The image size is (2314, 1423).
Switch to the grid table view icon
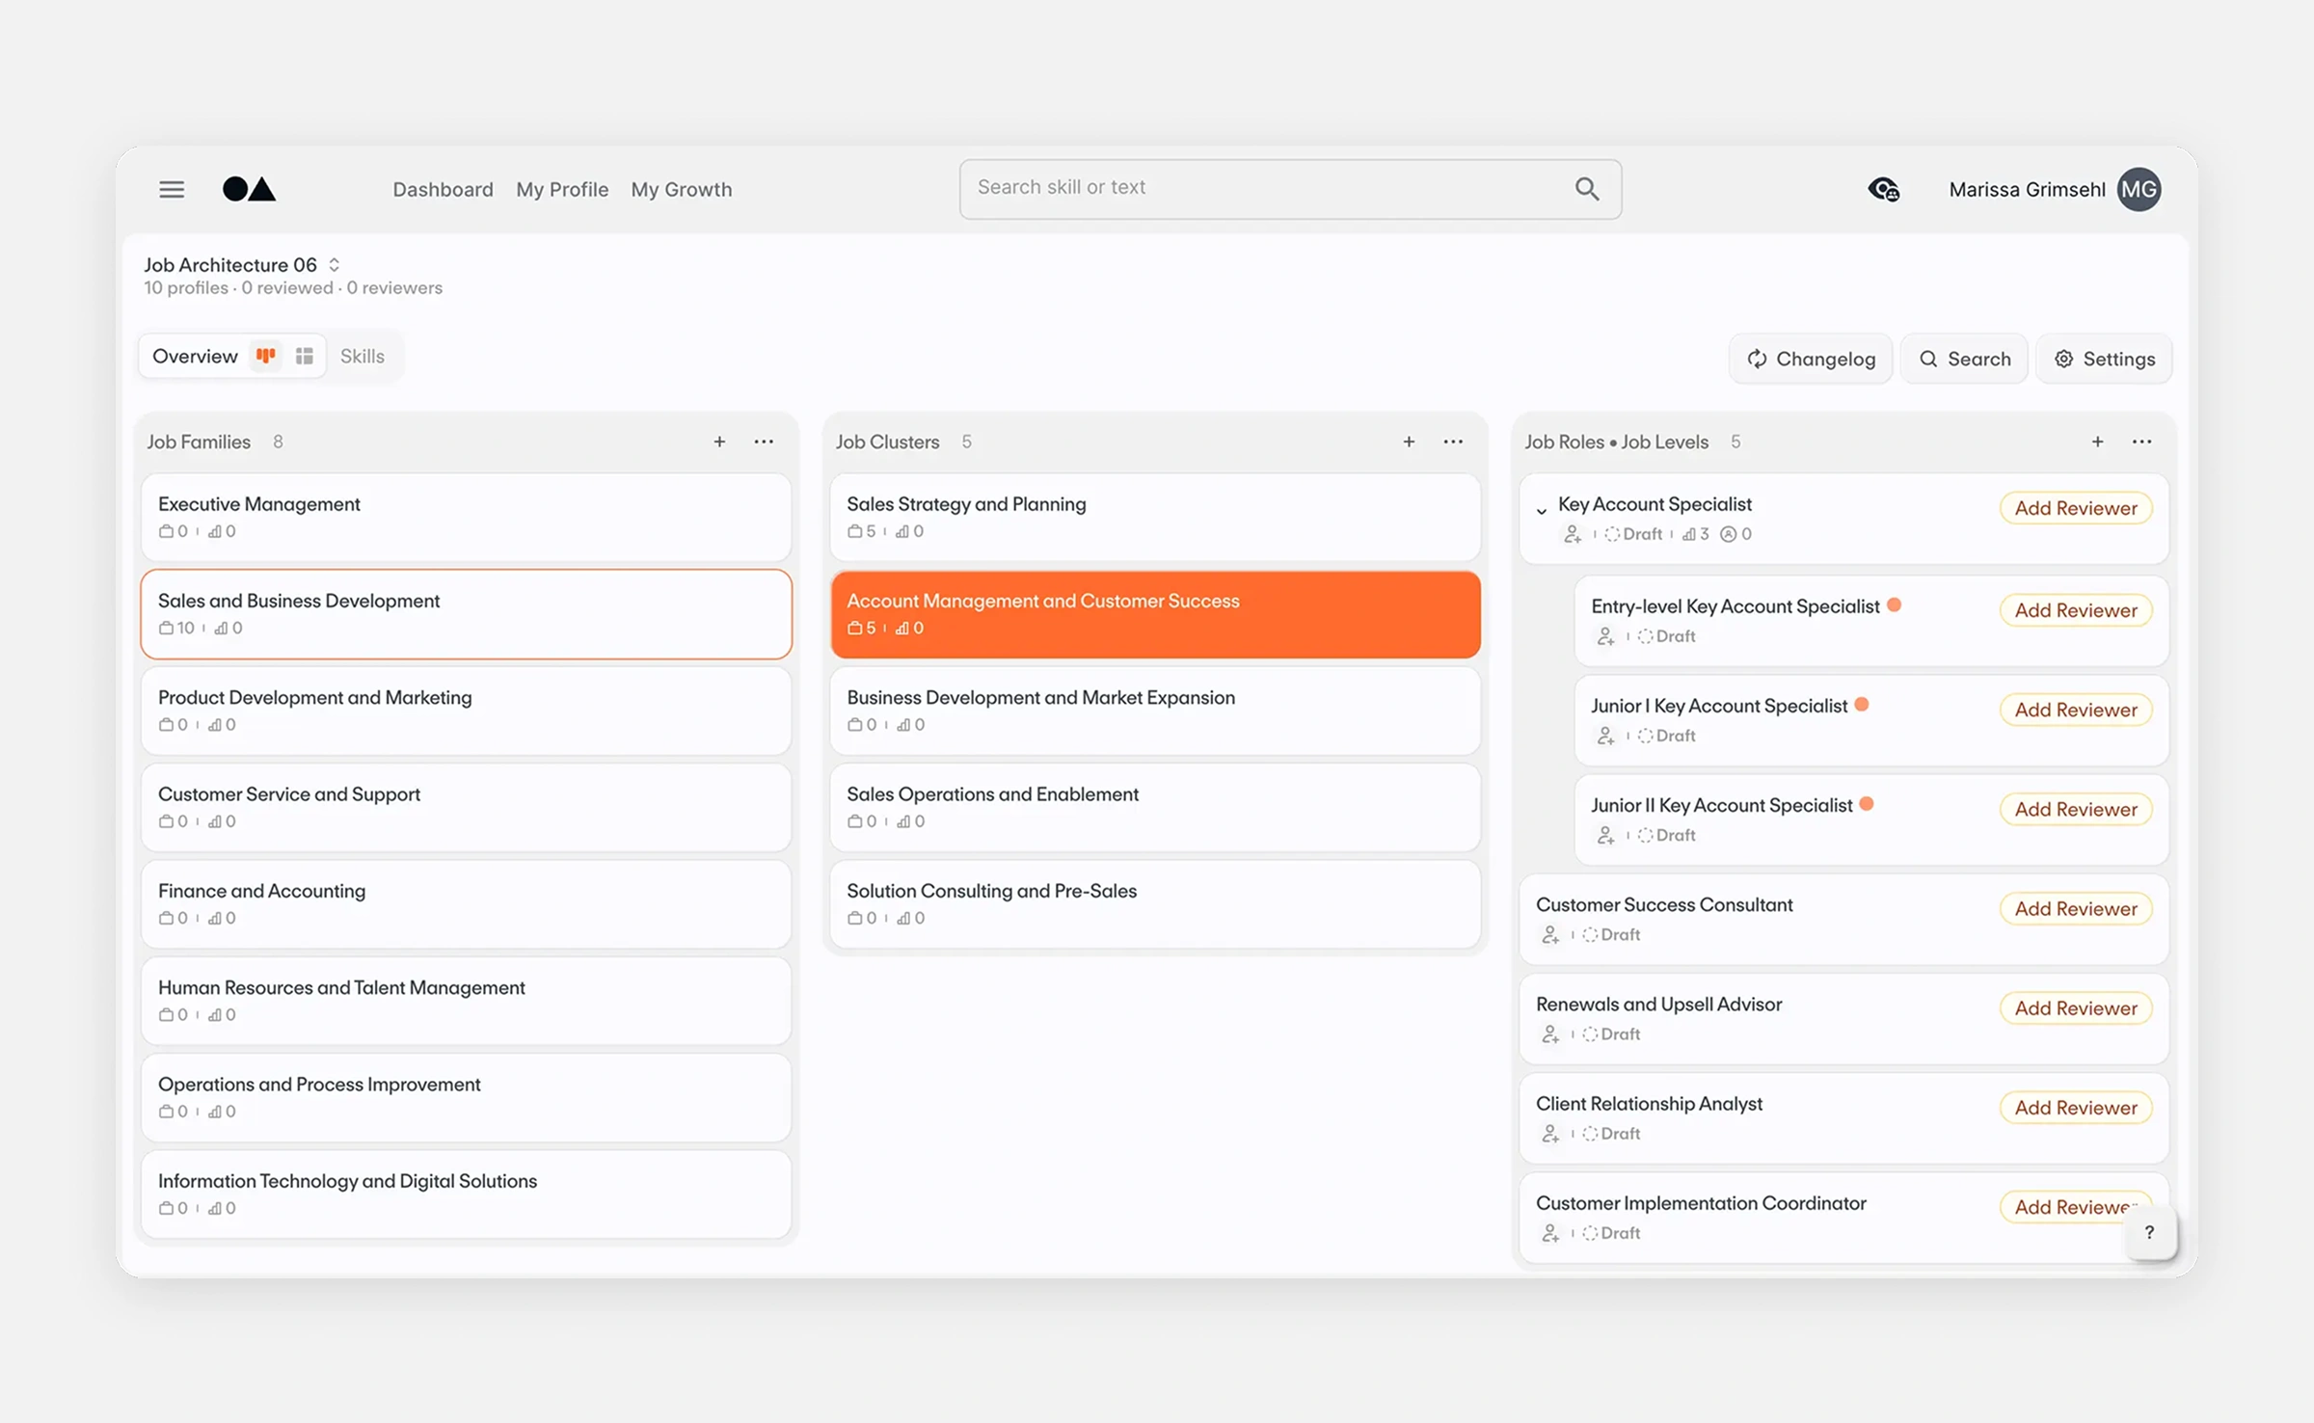(x=305, y=356)
